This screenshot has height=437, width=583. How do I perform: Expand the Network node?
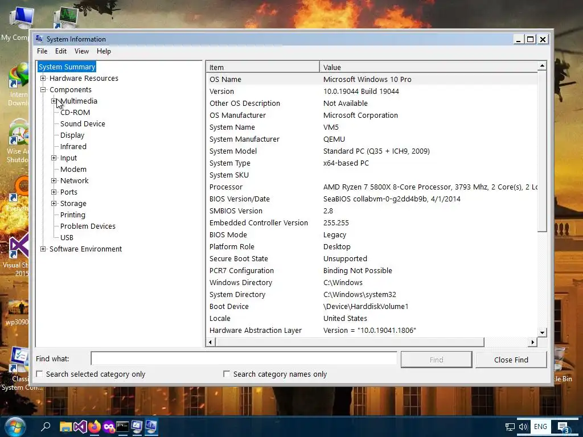pyautogui.click(x=54, y=180)
